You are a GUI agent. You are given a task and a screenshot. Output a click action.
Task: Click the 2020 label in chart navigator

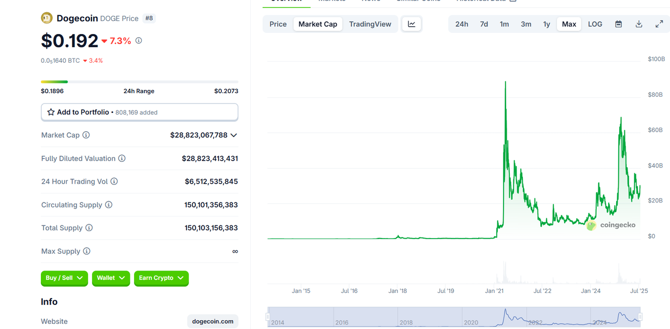tap(471, 323)
